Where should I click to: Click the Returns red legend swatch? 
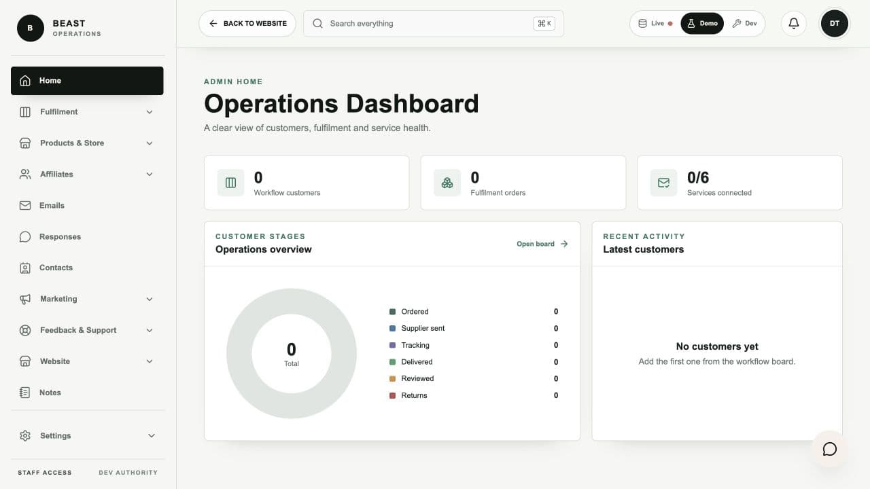[392, 396]
